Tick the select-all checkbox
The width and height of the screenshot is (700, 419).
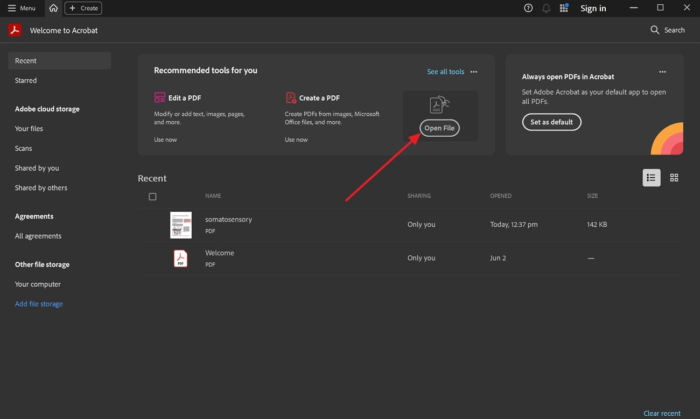point(152,197)
